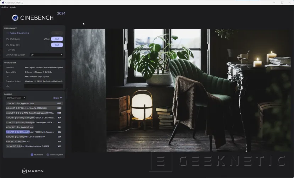Select ranking row 12th Gen Intel Core i7-1280P
Image resolution: width=294 pixels, height=178 pixels.
(x=34, y=146)
